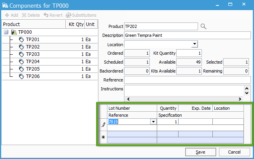Click the Reference input field
Image resolution: width=254 pixels, height=159 pixels.
[x=187, y=80]
